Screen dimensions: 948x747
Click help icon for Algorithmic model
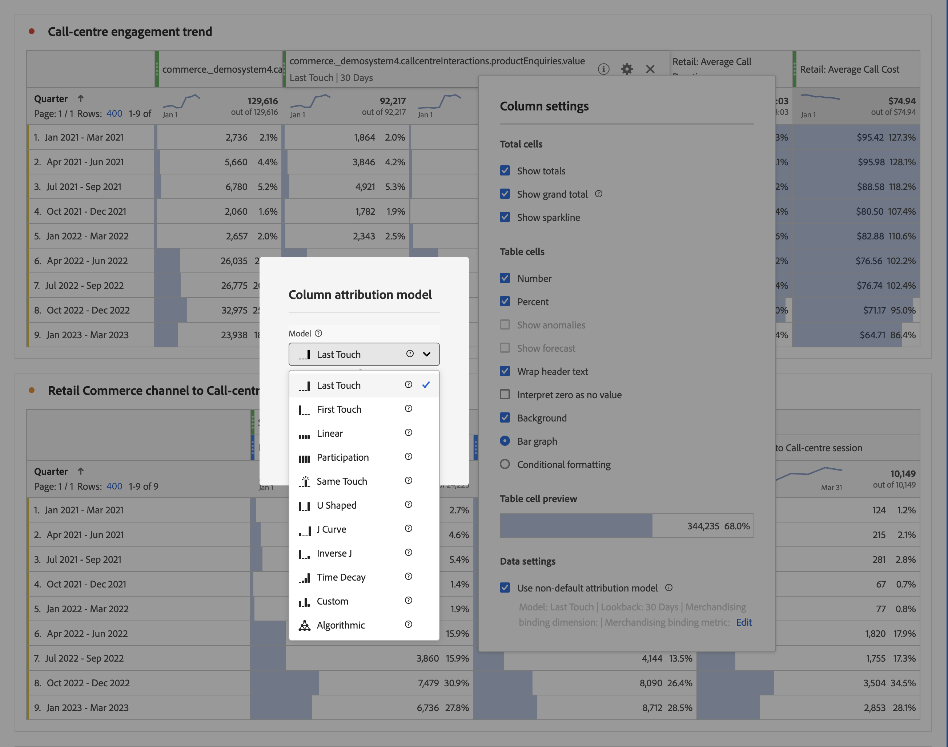tap(408, 625)
